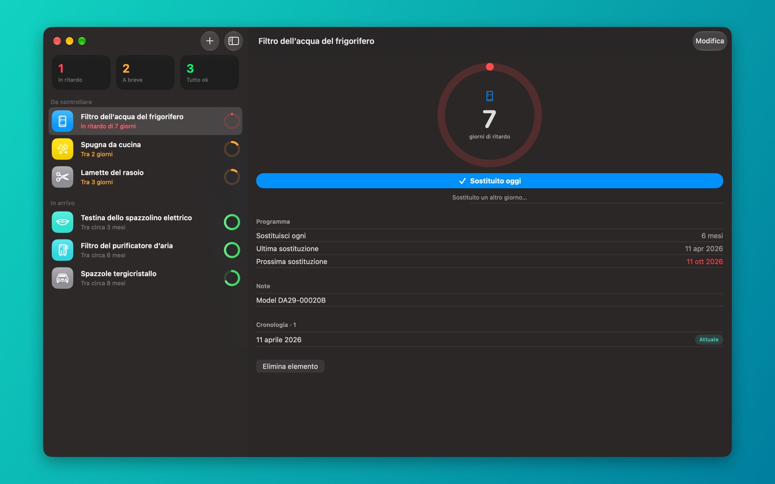Click the 'Elimina elemento' button

[x=290, y=366]
